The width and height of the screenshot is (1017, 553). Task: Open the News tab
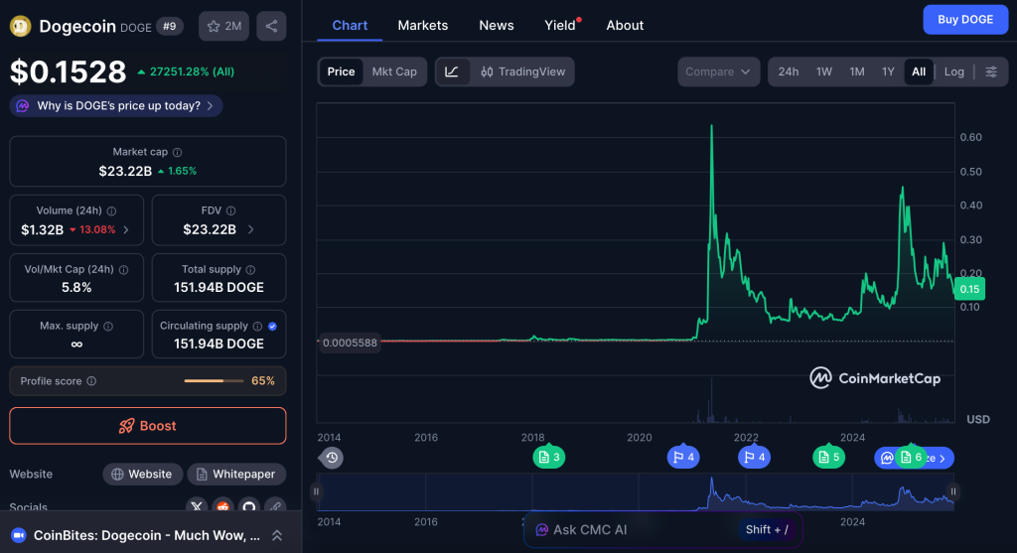pos(497,25)
